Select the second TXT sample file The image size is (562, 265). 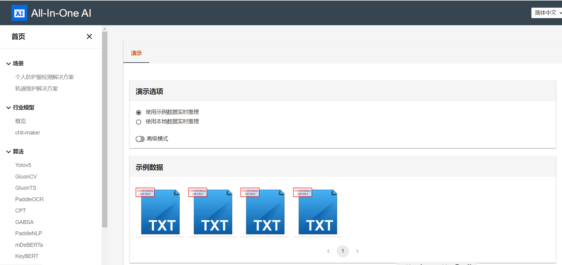(212, 212)
